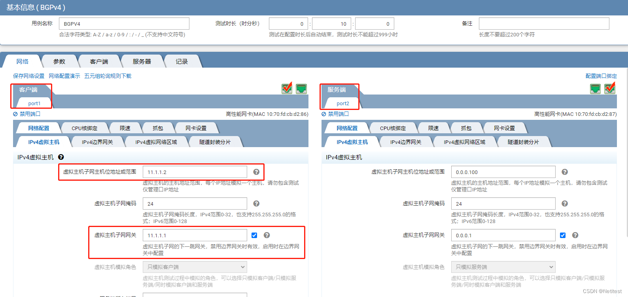This screenshot has width=628, height=297.
Task: Open help for client host address 11.1.1.2
Action: coord(256,172)
